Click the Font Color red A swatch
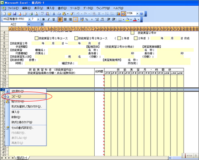Image resolution: width=199 pixels, height=160 pixels. coord(135,19)
